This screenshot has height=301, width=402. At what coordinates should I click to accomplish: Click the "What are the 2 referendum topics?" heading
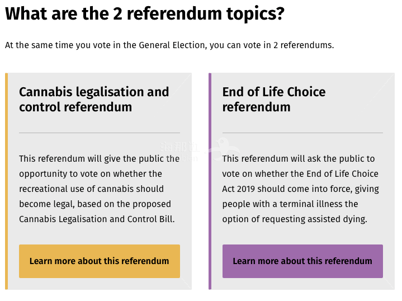(x=145, y=13)
